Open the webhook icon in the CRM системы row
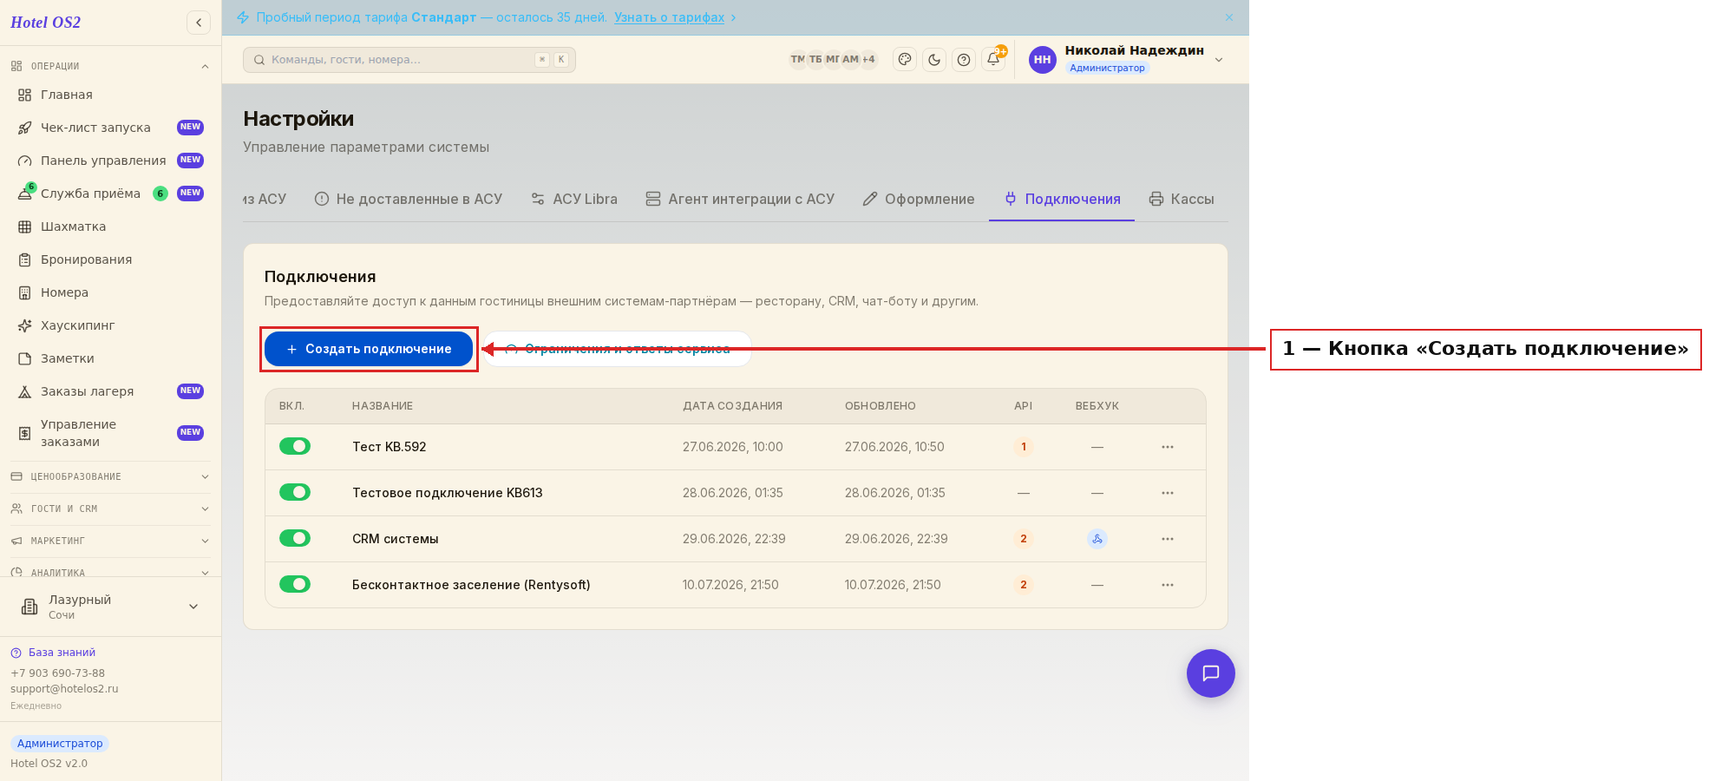1722x781 pixels. point(1097,539)
